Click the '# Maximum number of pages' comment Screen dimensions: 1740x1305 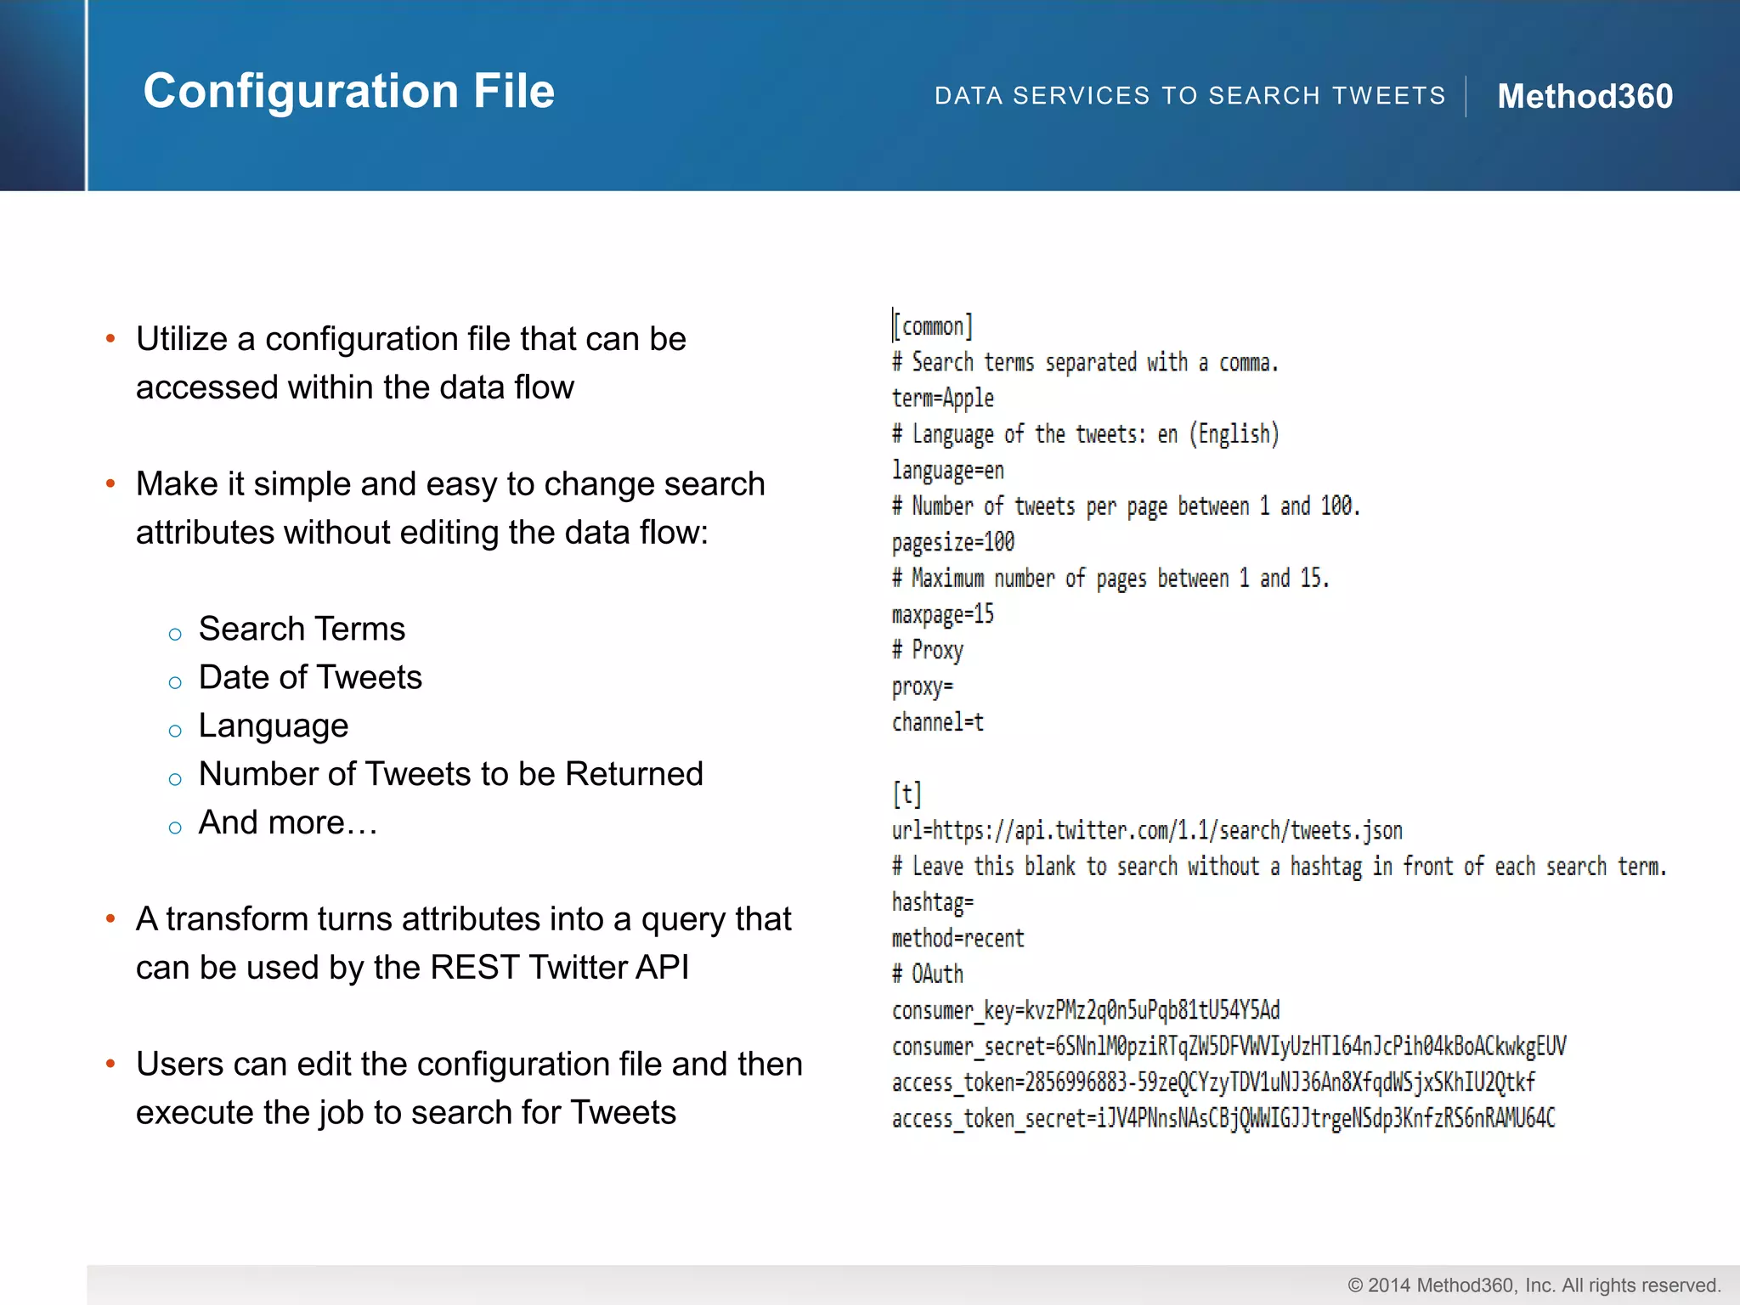click(x=1110, y=579)
